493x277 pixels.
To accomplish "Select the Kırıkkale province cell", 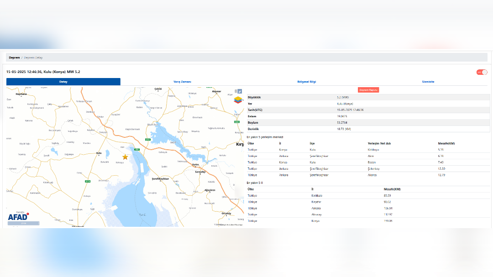I will pos(317,196).
